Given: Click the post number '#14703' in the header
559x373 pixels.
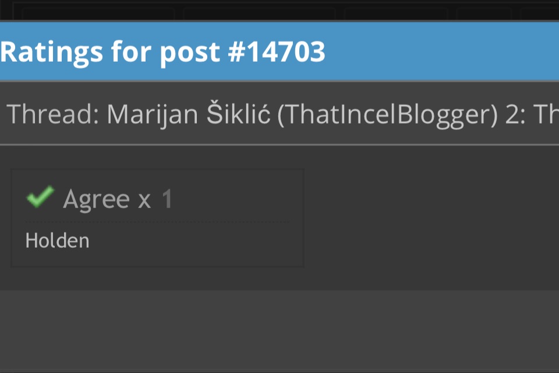Looking at the screenshot, I should [276, 52].
